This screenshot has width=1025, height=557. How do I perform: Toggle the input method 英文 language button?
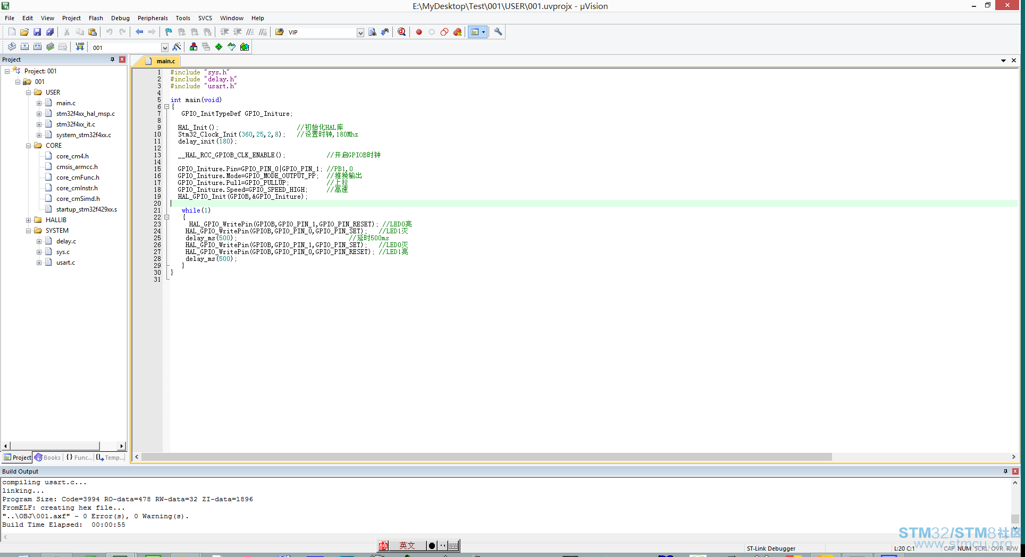click(407, 546)
